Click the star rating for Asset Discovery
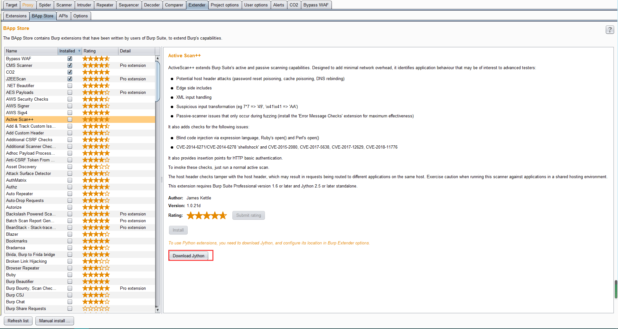618x329 pixels. (x=96, y=167)
